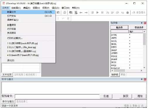Click the 参数选择 button

coord(139,27)
